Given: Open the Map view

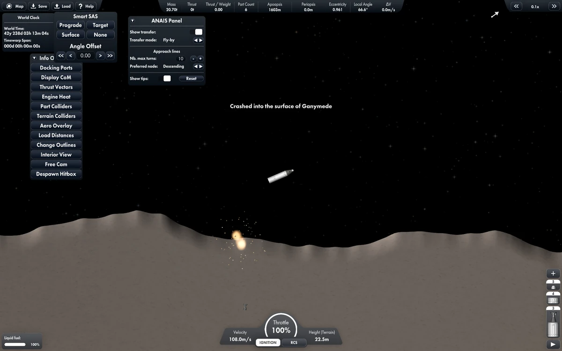Looking at the screenshot, I should (14, 6).
